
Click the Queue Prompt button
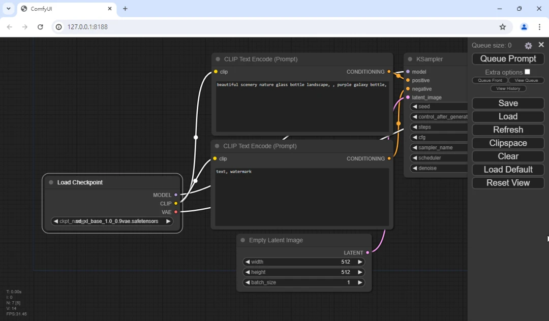click(508, 59)
